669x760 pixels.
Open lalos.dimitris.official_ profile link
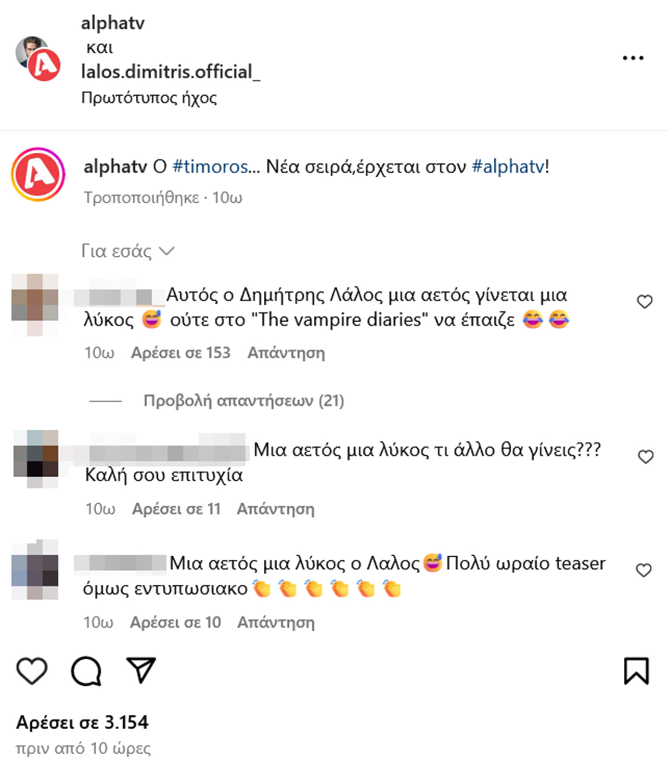click(x=170, y=72)
